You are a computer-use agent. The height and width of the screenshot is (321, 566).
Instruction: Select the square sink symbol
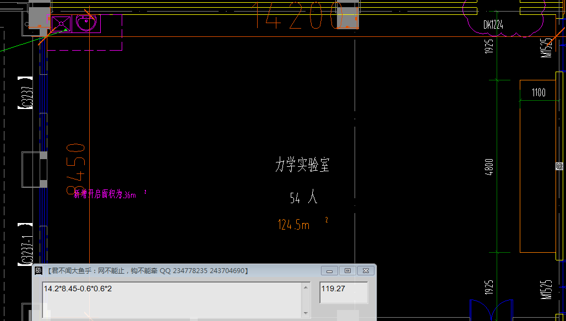(61, 24)
